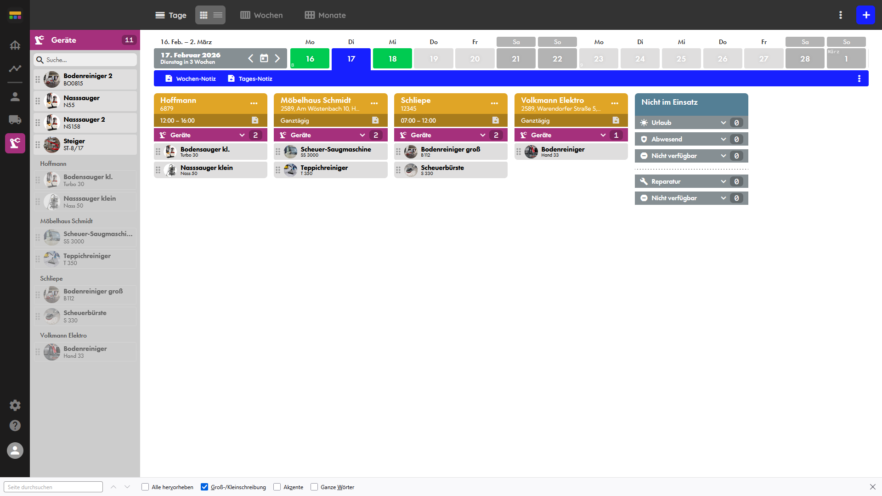Image resolution: width=882 pixels, height=496 pixels.
Task: Select day 18 in the date strip
Action: click(392, 59)
